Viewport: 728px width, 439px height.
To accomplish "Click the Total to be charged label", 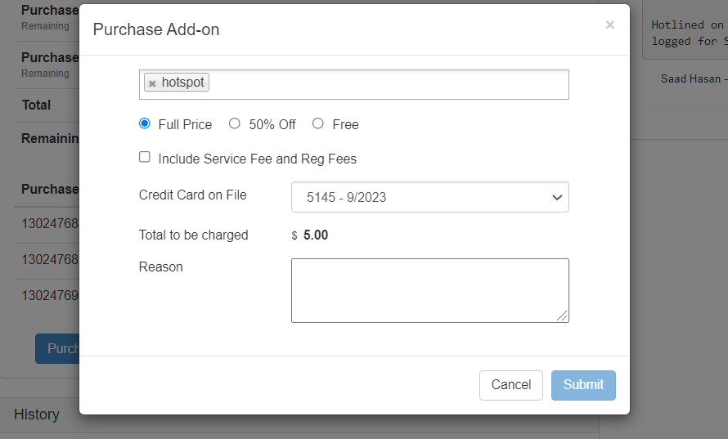I will (x=193, y=235).
